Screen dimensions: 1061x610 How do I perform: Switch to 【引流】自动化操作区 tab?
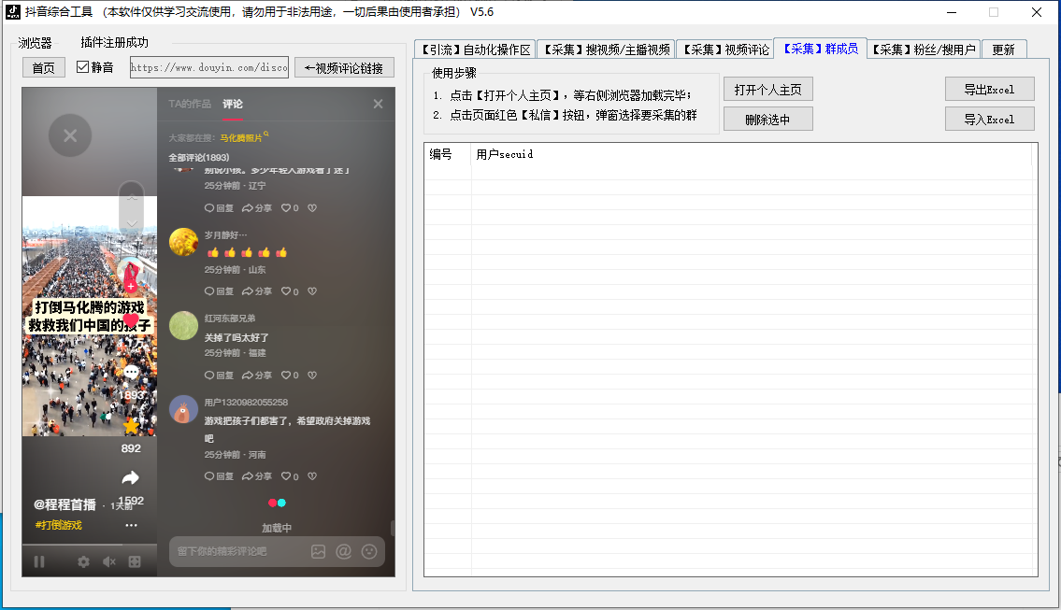click(475, 50)
